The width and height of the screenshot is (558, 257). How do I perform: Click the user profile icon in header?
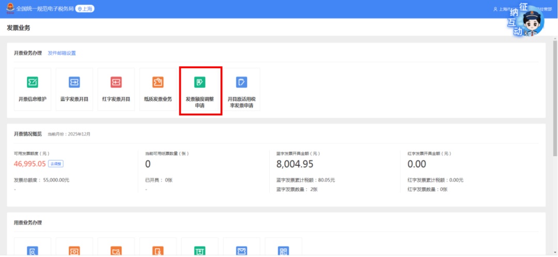[495, 9]
